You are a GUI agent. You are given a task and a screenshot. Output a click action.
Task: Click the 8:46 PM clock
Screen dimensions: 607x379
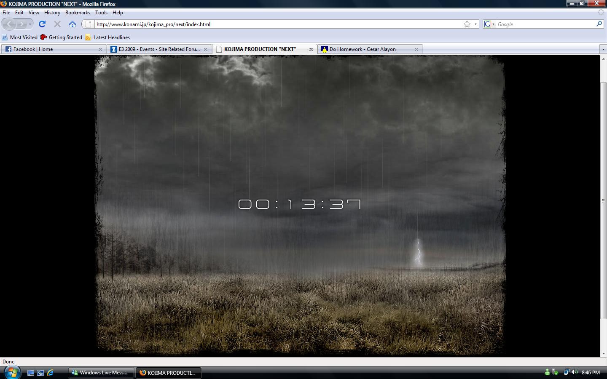coord(591,373)
